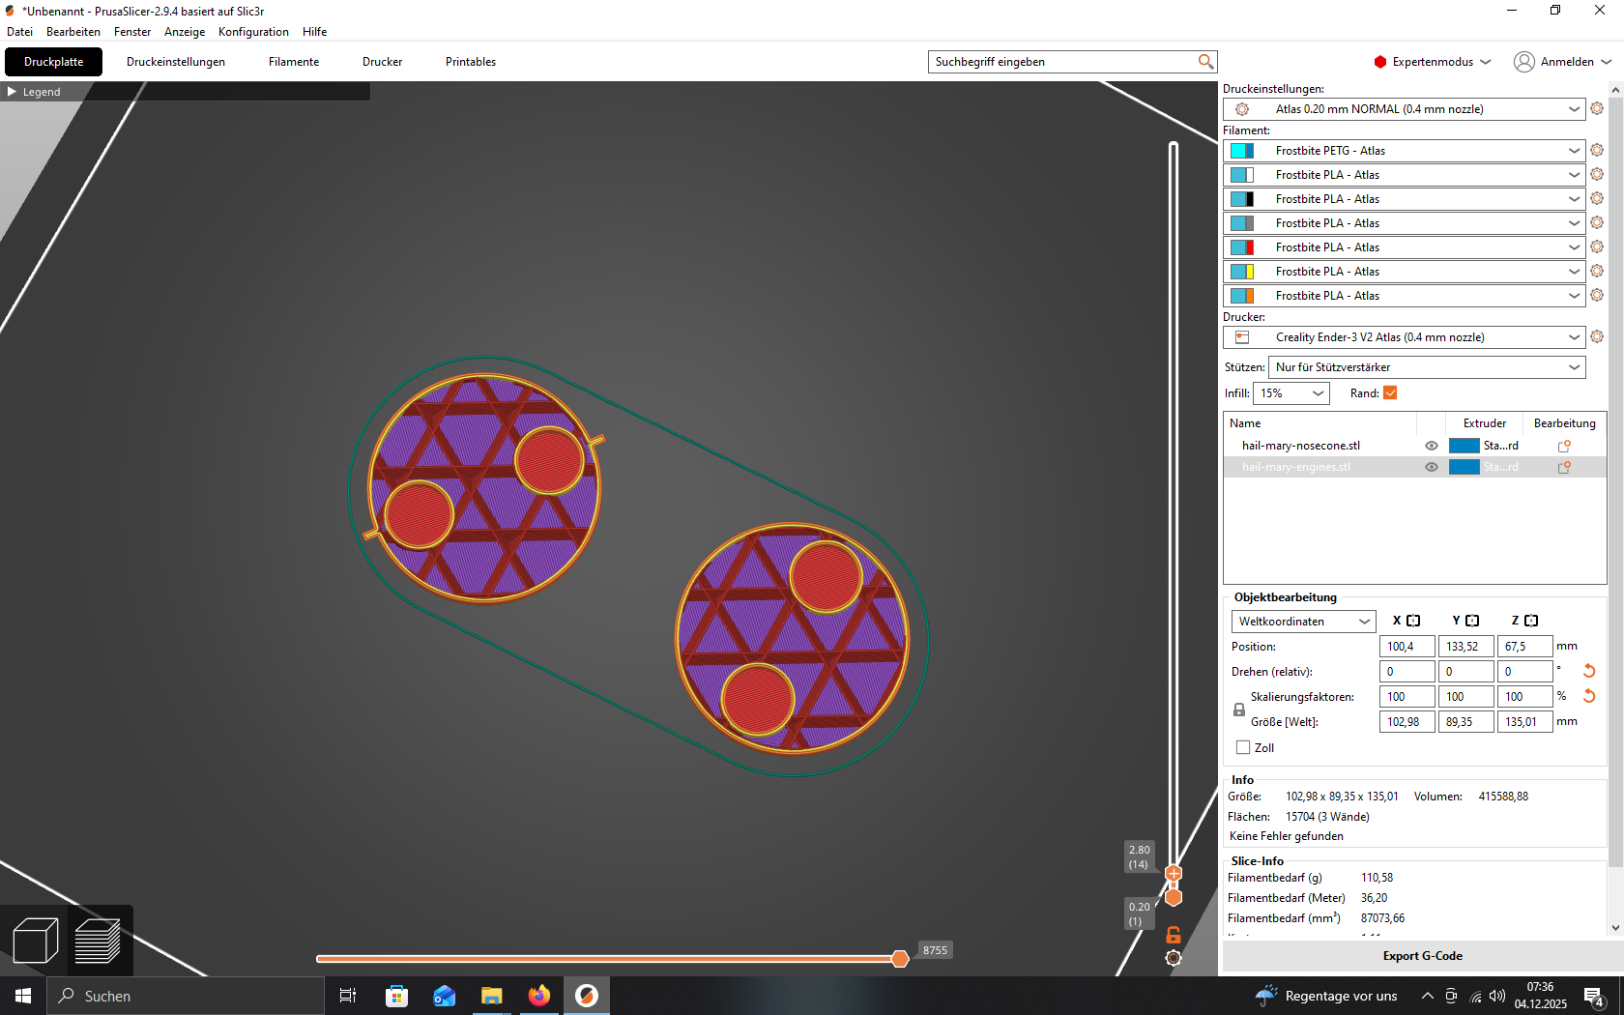Open print settings gear for Atlas 0.20 mm
The width and height of the screenshot is (1624, 1015).
point(1597,109)
